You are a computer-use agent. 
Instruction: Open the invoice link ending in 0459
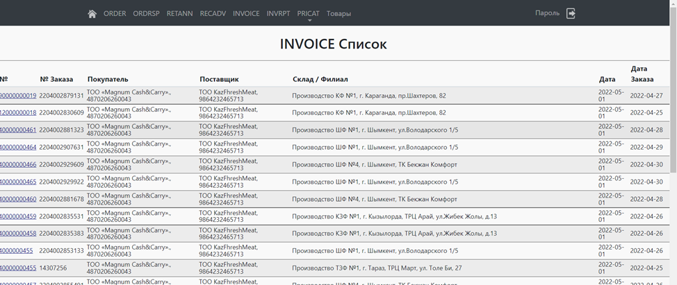tap(18, 216)
